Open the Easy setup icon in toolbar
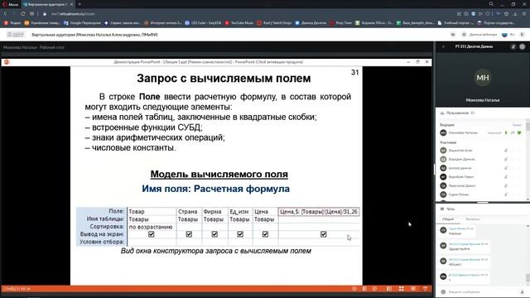Screen dimensions: 530x298 point(524,14)
